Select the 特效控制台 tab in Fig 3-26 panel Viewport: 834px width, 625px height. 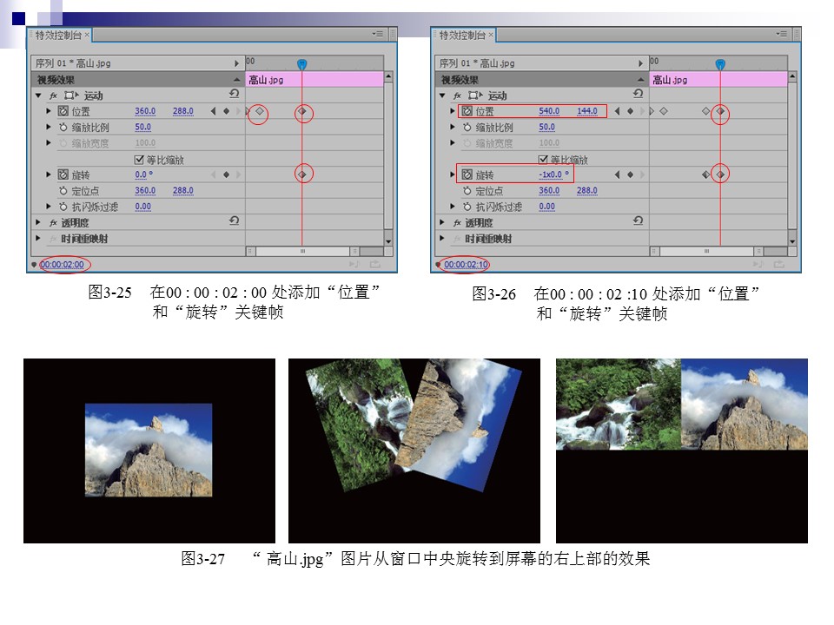[x=462, y=35]
